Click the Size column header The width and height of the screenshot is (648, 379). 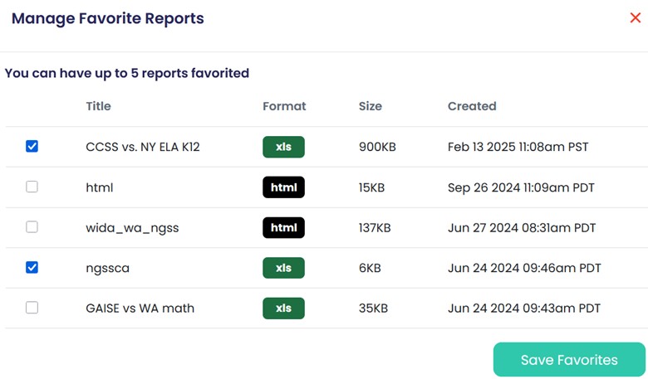point(370,106)
